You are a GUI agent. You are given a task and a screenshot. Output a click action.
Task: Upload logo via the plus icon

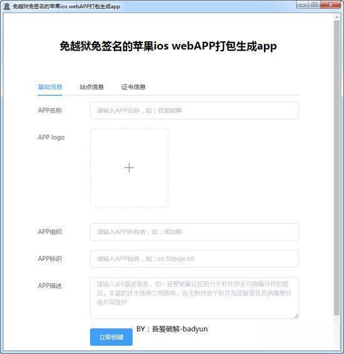[x=129, y=168]
